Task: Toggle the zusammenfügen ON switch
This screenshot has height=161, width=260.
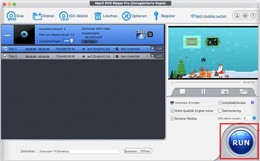Action: [68, 41]
